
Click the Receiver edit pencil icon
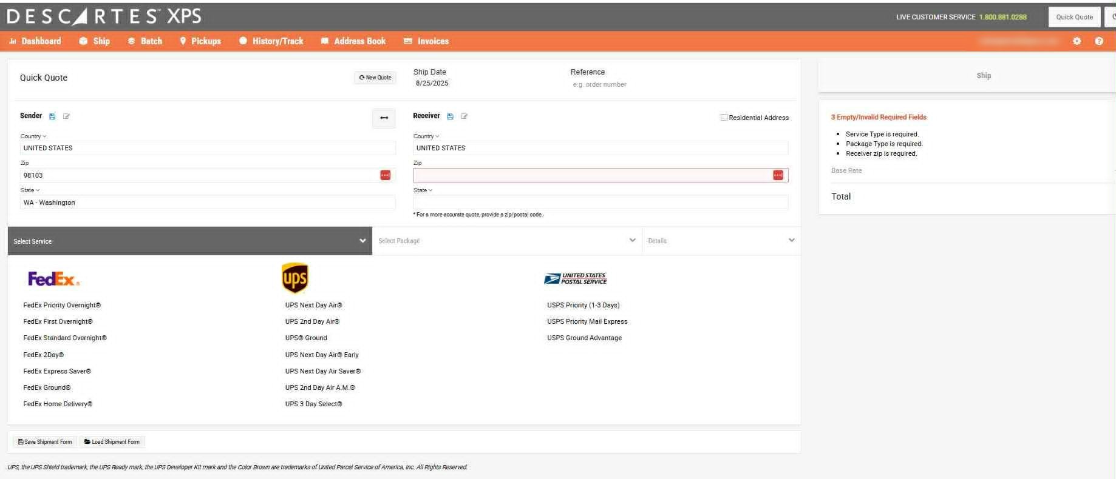464,116
